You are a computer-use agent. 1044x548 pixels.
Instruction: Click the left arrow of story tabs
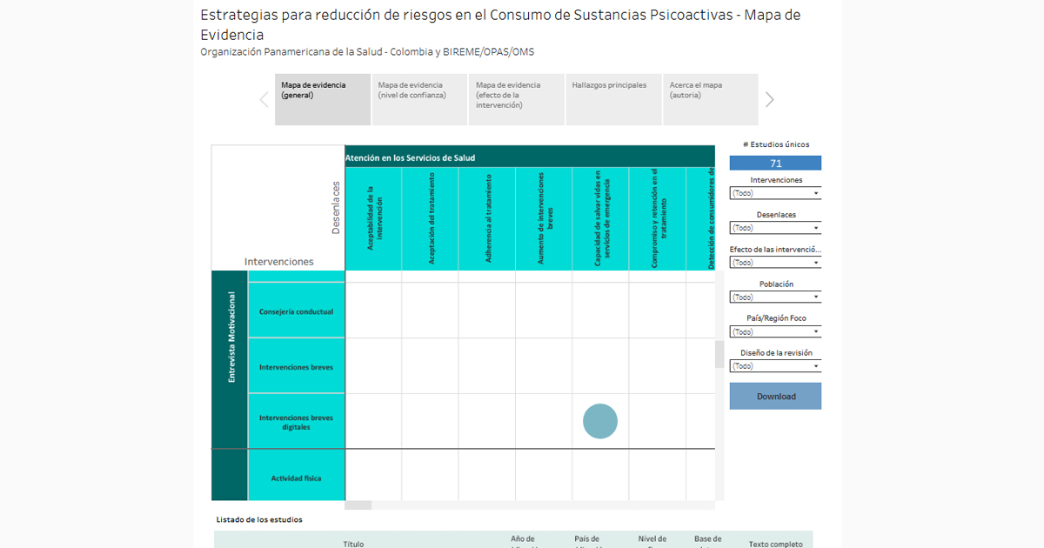pos(264,99)
